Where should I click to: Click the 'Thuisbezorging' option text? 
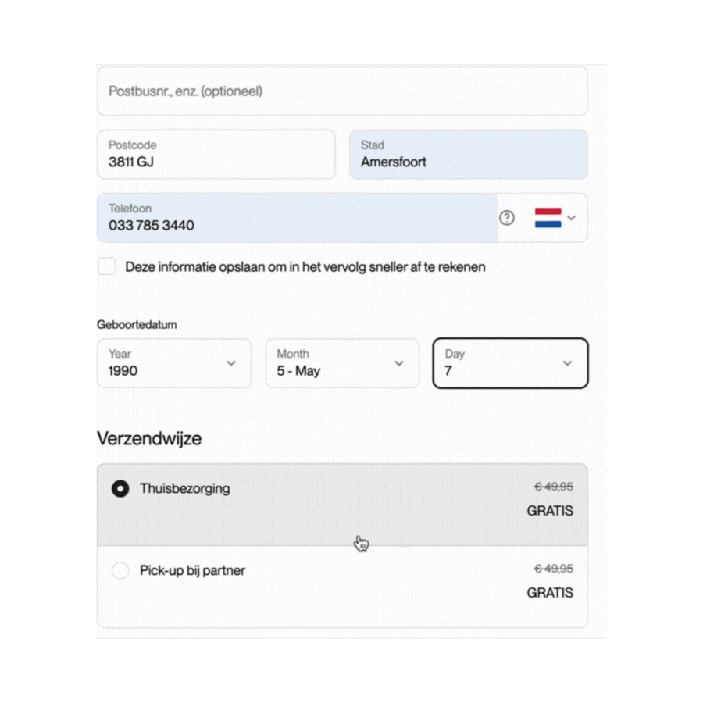(x=185, y=489)
